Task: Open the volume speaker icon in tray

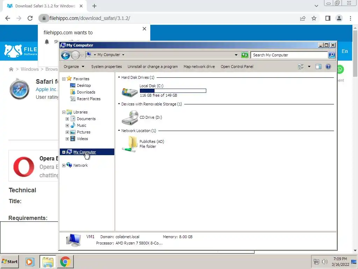Action: [324, 261]
